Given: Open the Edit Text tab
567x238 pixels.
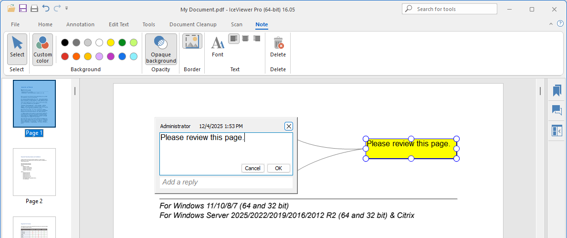Looking at the screenshot, I should (x=119, y=25).
